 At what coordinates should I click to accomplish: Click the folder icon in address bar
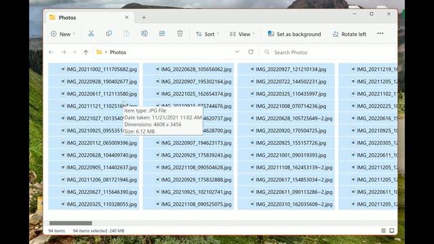tap(99, 52)
